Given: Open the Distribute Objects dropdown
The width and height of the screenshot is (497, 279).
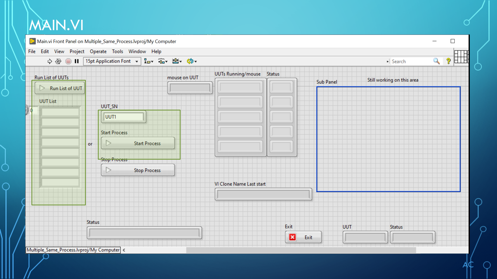Looking at the screenshot, I should pyautogui.click(x=163, y=61).
